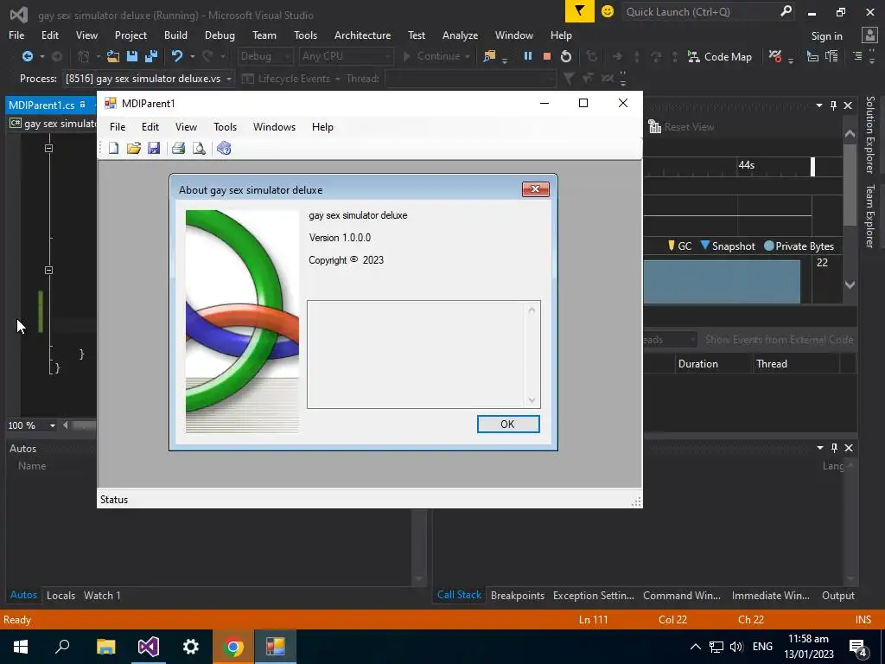Click inside the Quick Launch search field

(x=700, y=12)
